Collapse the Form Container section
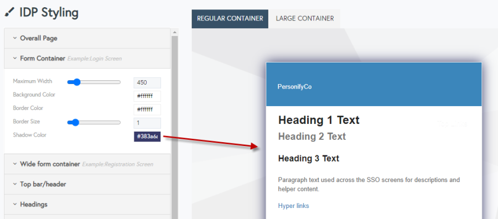 pos(87,59)
